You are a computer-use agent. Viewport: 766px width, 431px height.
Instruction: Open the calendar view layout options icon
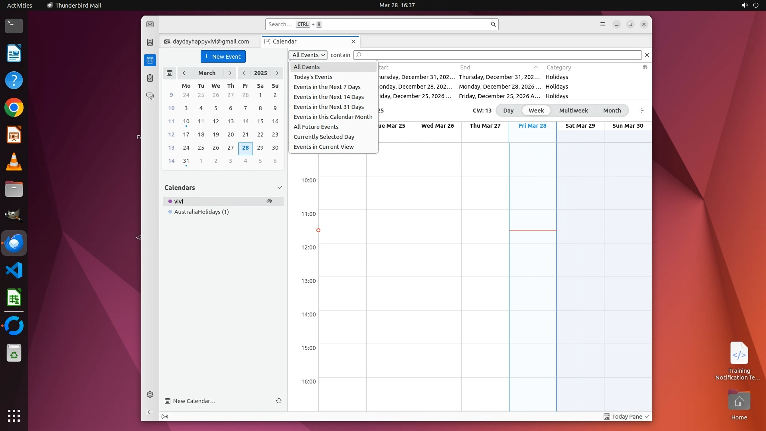click(641, 111)
